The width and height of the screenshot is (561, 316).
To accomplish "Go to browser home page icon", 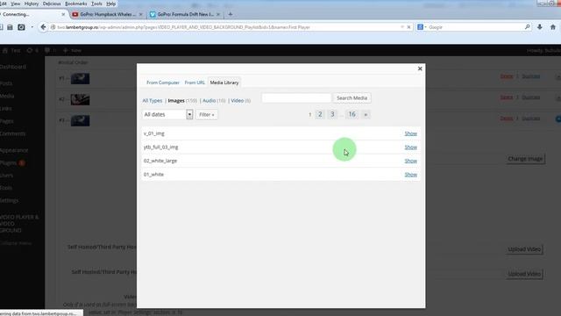I will pos(553,27).
